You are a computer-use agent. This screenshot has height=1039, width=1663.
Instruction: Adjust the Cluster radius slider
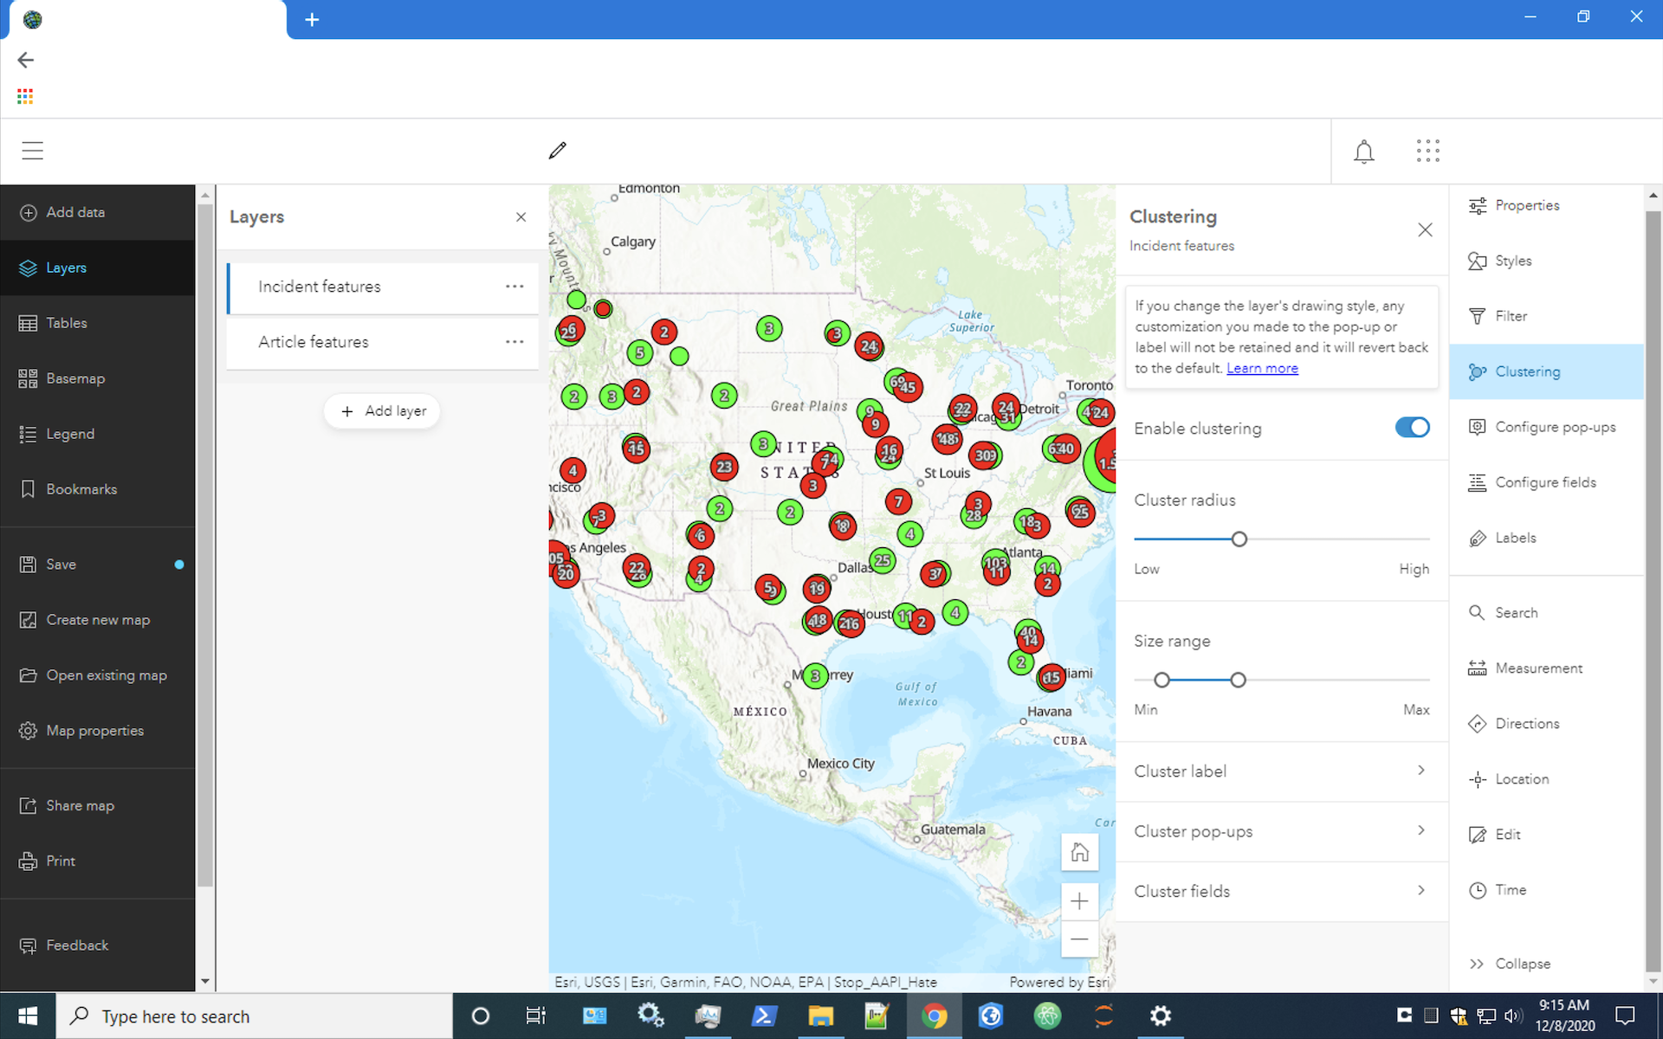[1239, 539]
